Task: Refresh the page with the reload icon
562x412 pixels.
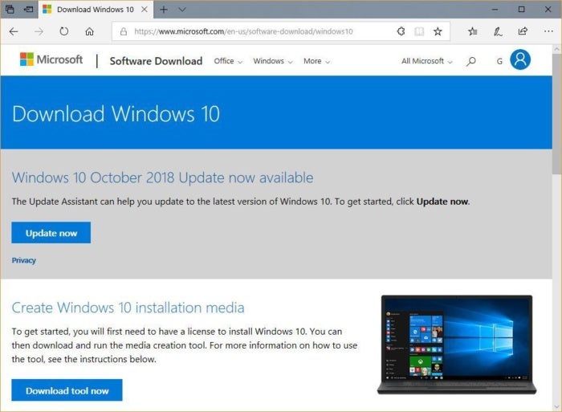Action: coord(63,31)
